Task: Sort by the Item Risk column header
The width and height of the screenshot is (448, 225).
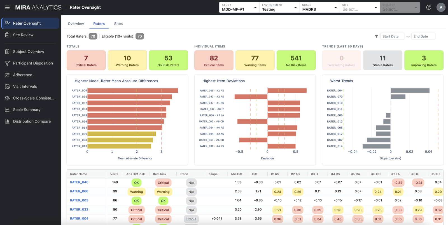Action: pyautogui.click(x=160, y=174)
